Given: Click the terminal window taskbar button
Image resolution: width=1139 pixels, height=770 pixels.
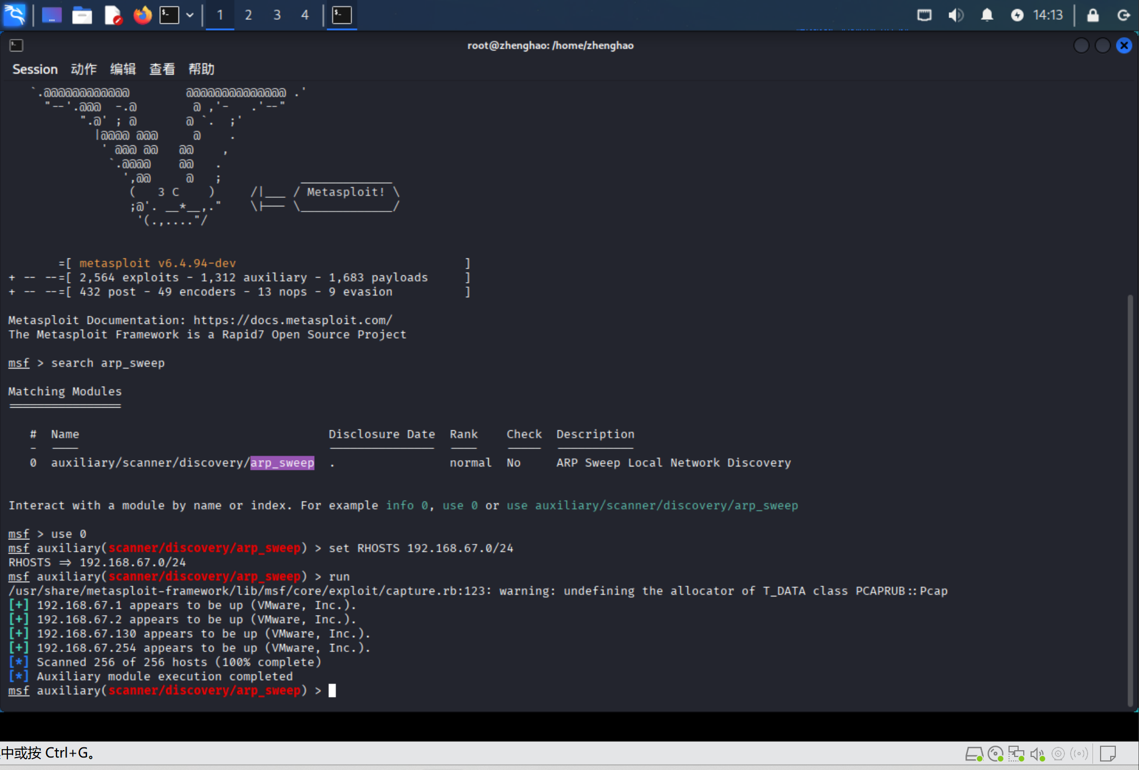Looking at the screenshot, I should [342, 15].
